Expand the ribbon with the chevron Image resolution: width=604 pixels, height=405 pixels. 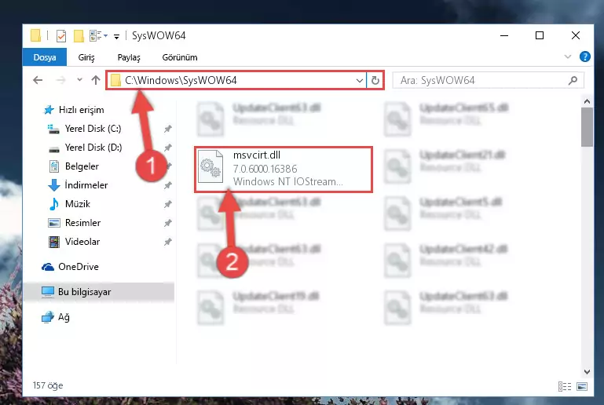(x=567, y=57)
